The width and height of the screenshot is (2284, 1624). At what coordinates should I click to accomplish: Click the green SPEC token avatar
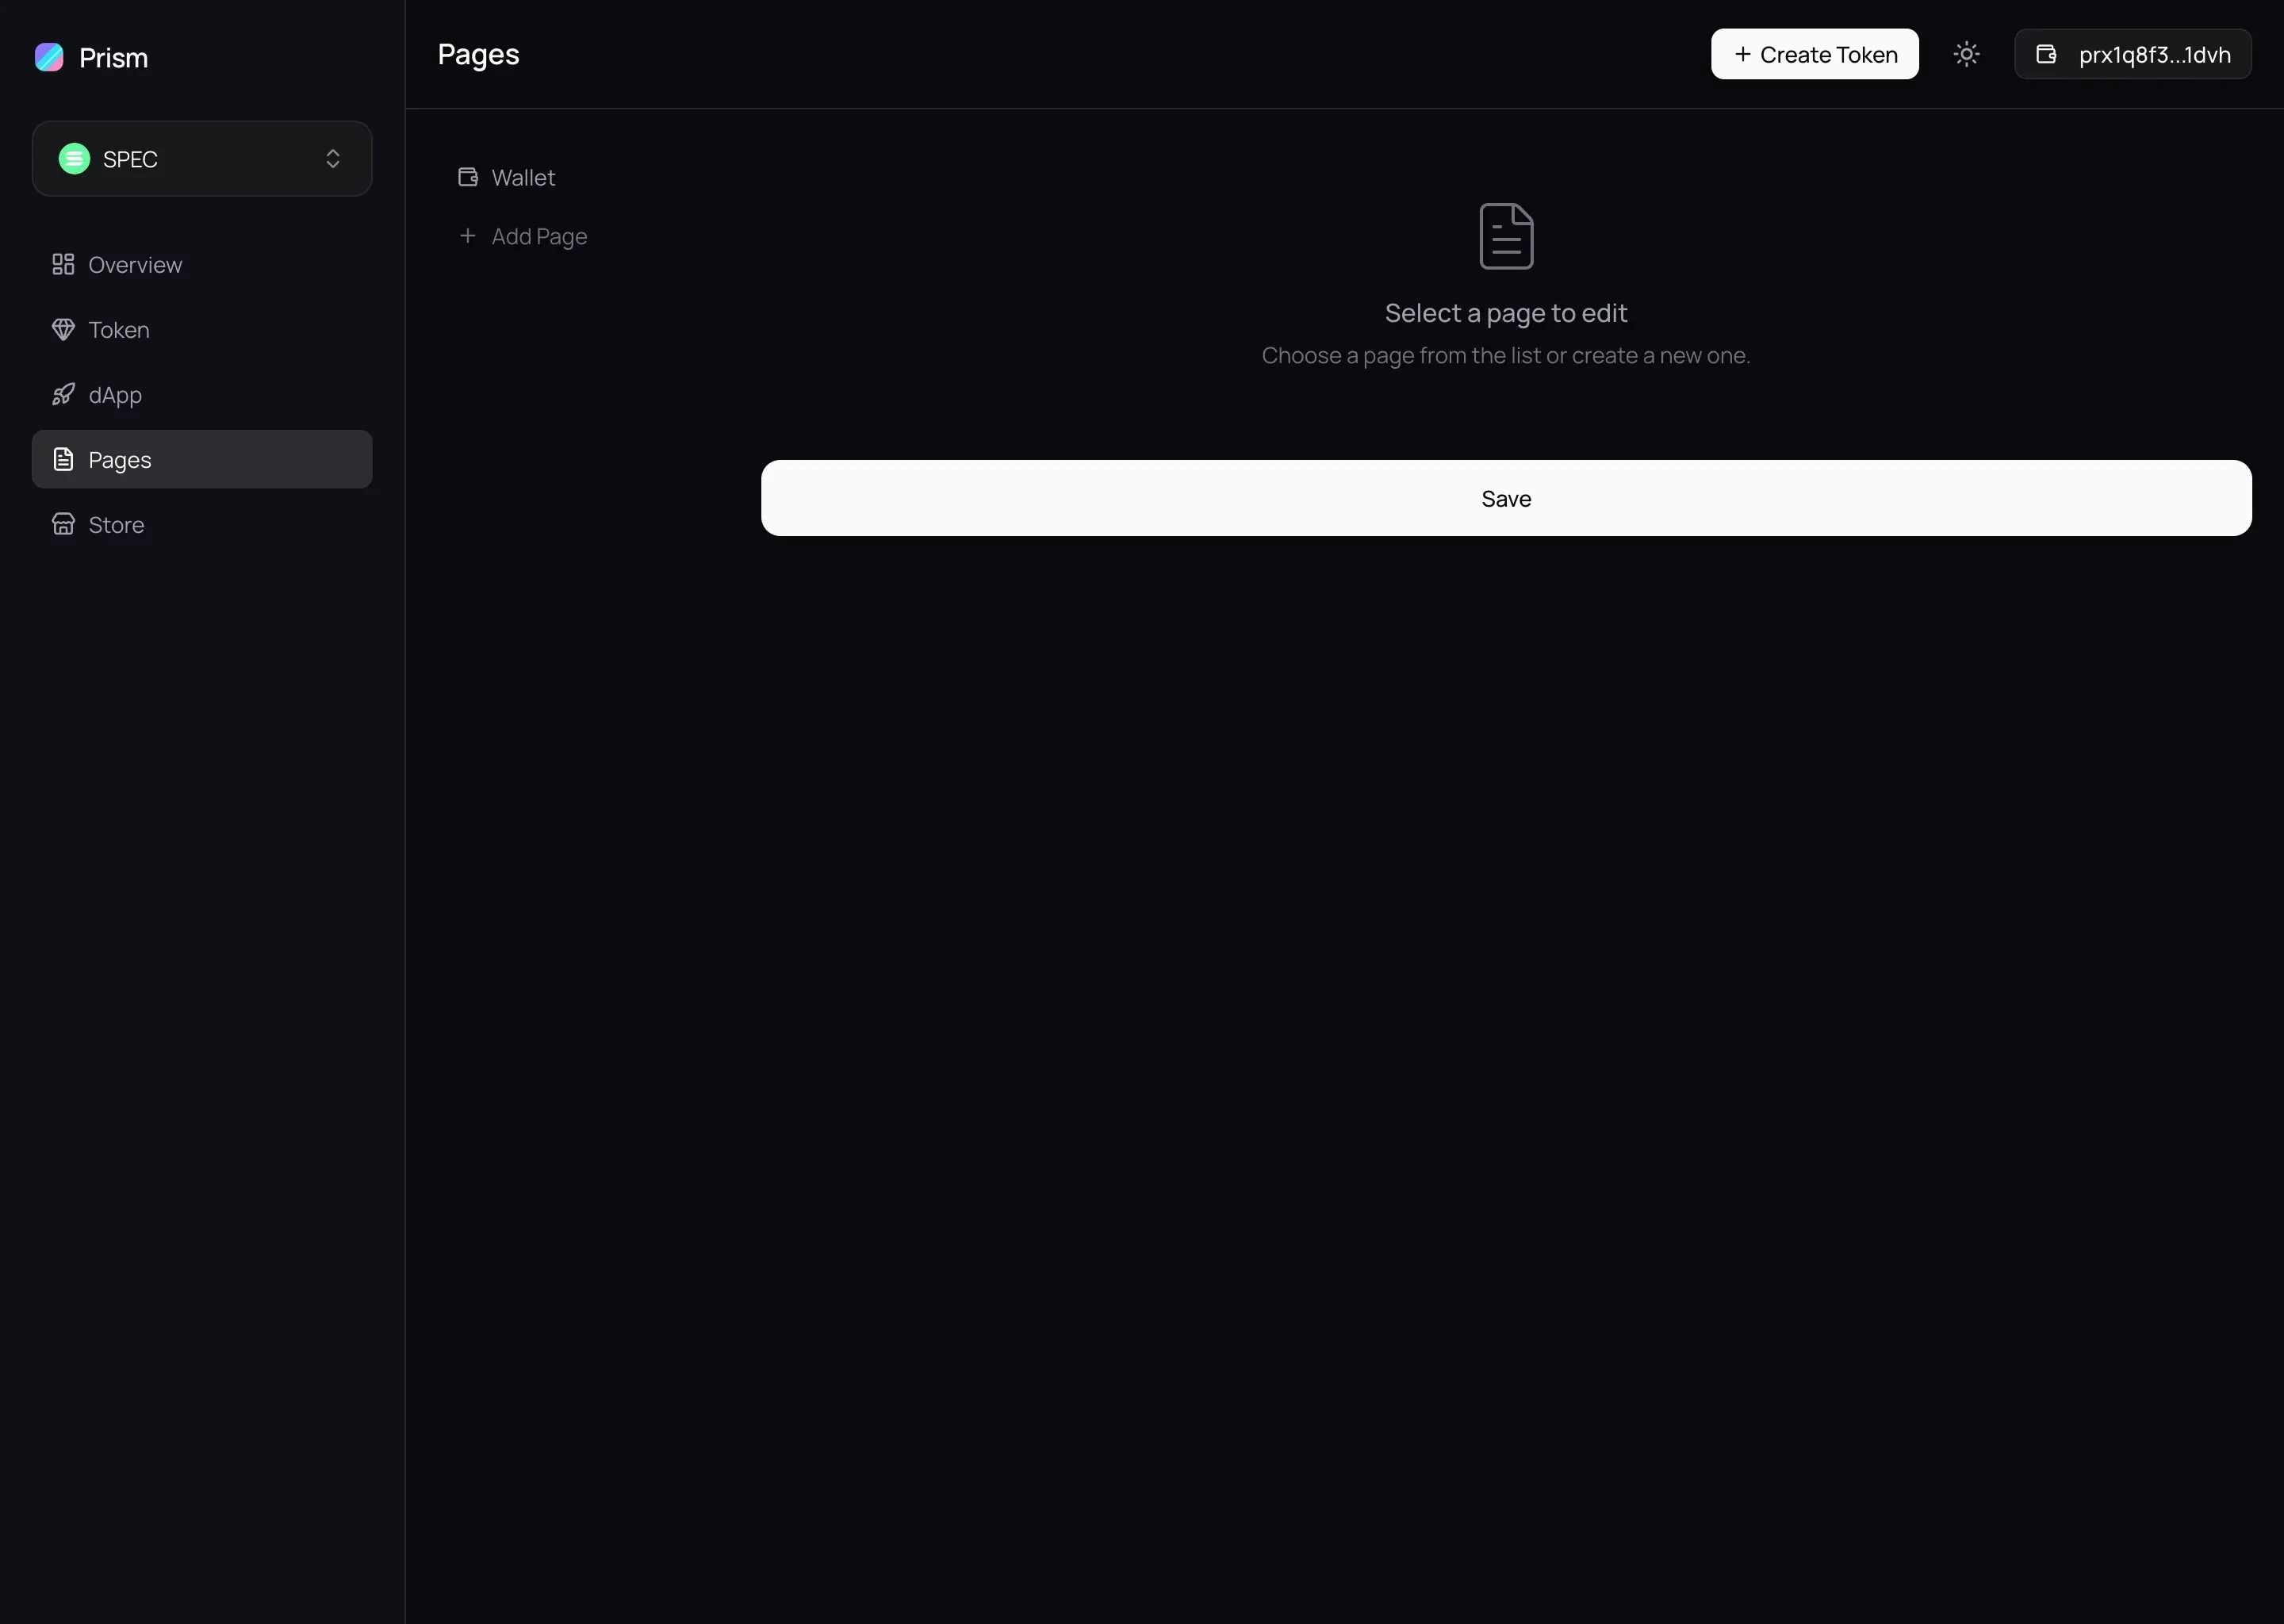(74, 159)
